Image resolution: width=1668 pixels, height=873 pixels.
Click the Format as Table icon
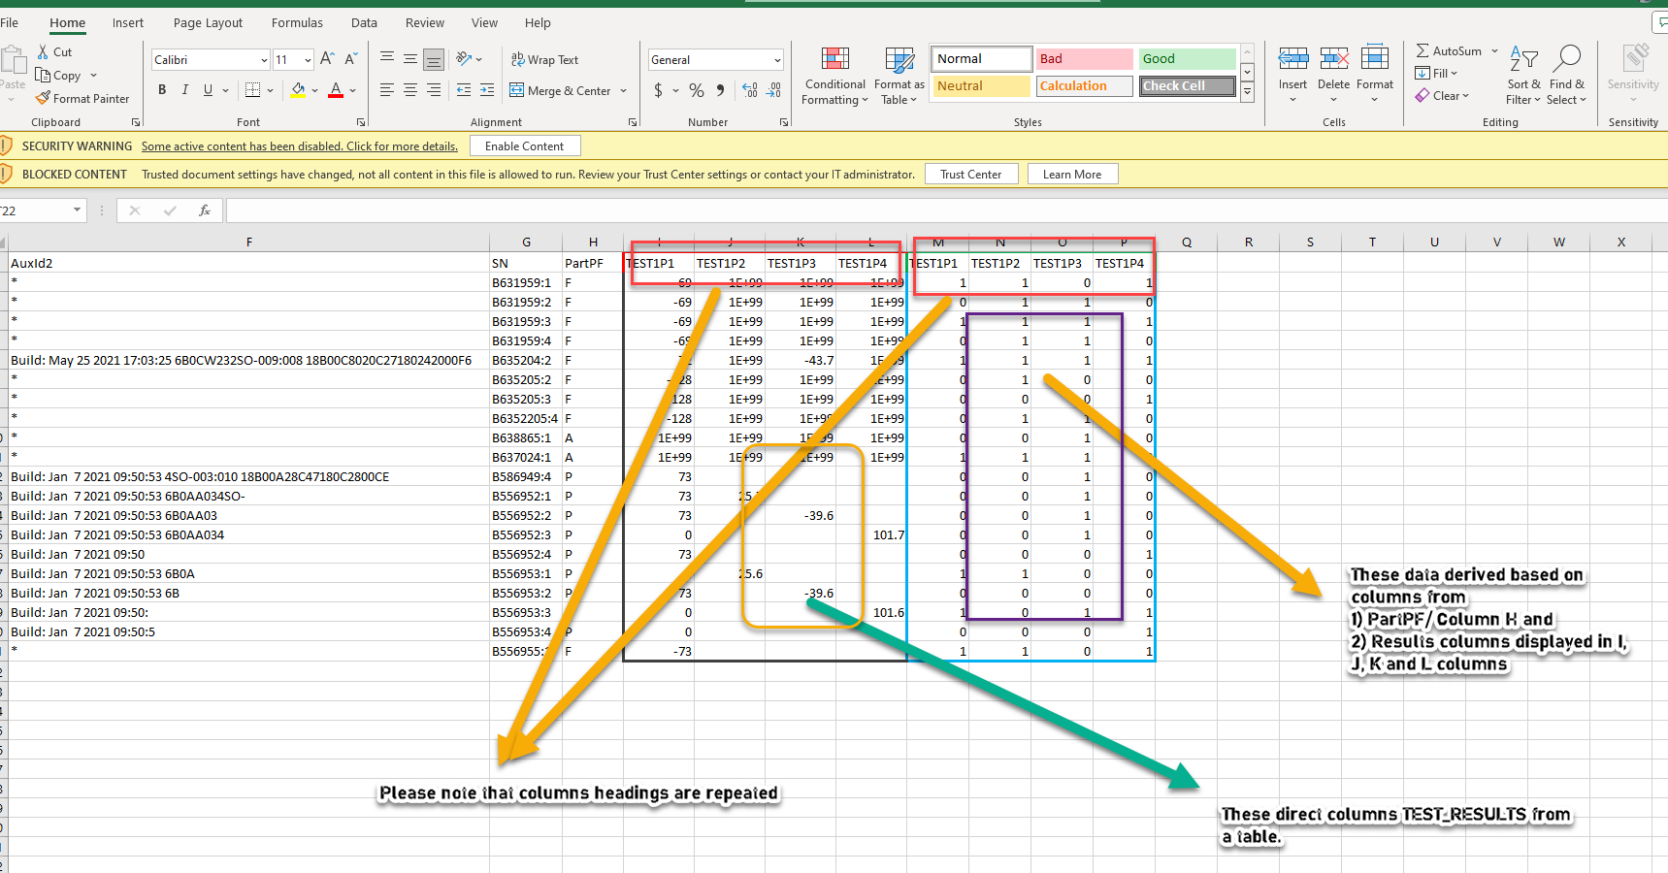(899, 60)
